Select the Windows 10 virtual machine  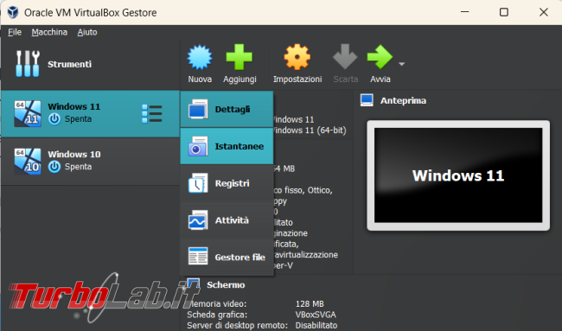coord(90,162)
